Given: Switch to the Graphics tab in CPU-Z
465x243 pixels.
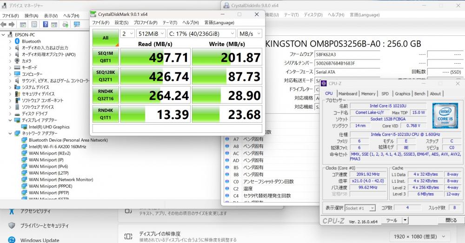Looking at the screenshot, I should click(x=402, y=94).
